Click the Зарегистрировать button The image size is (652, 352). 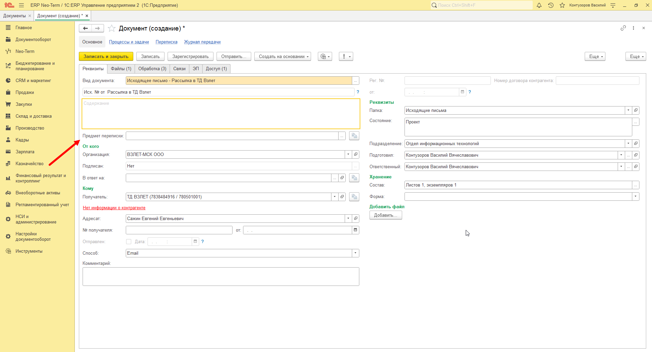(x=190, y=57)
